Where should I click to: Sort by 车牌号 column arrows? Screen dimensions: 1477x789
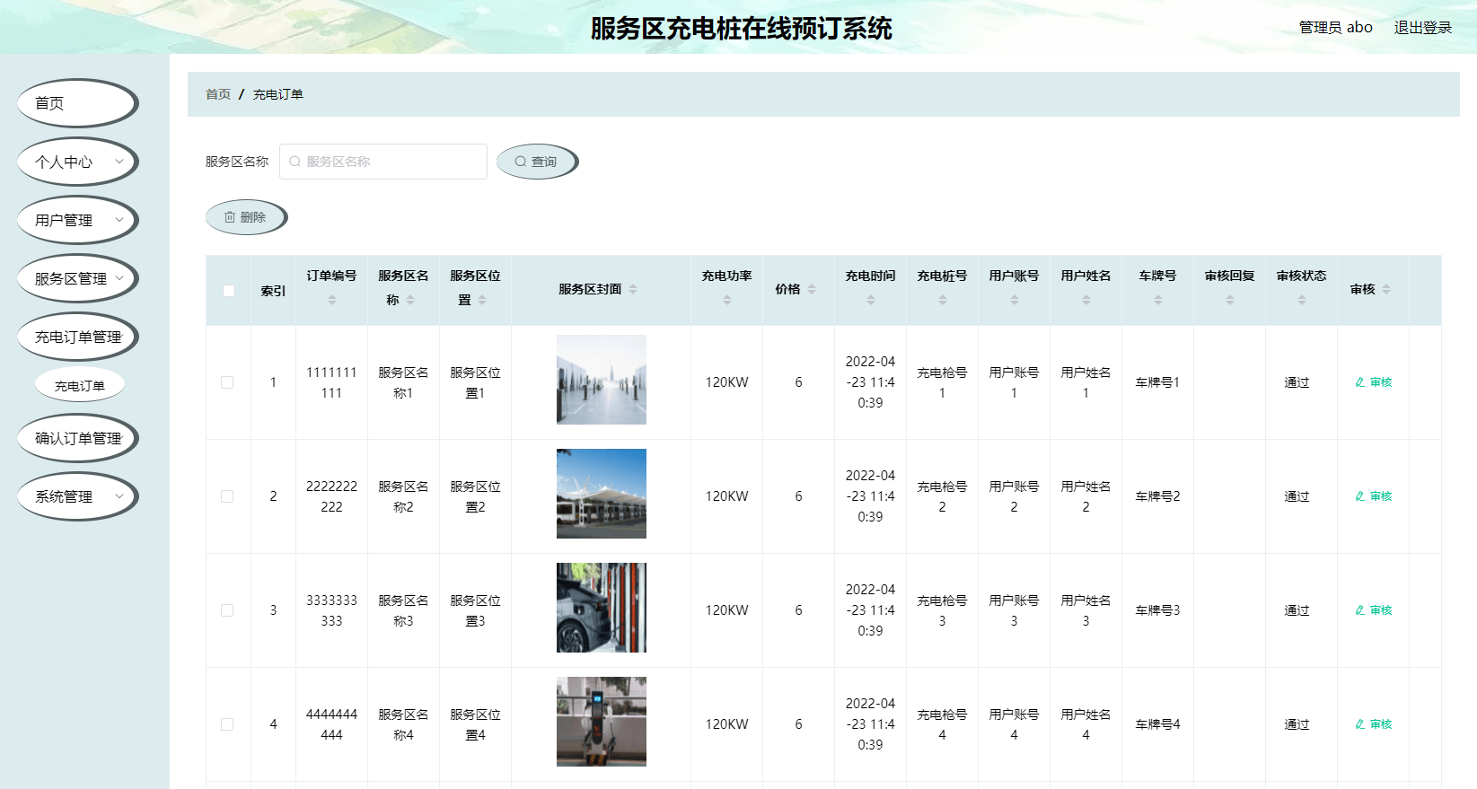[x=1158, y=301]
